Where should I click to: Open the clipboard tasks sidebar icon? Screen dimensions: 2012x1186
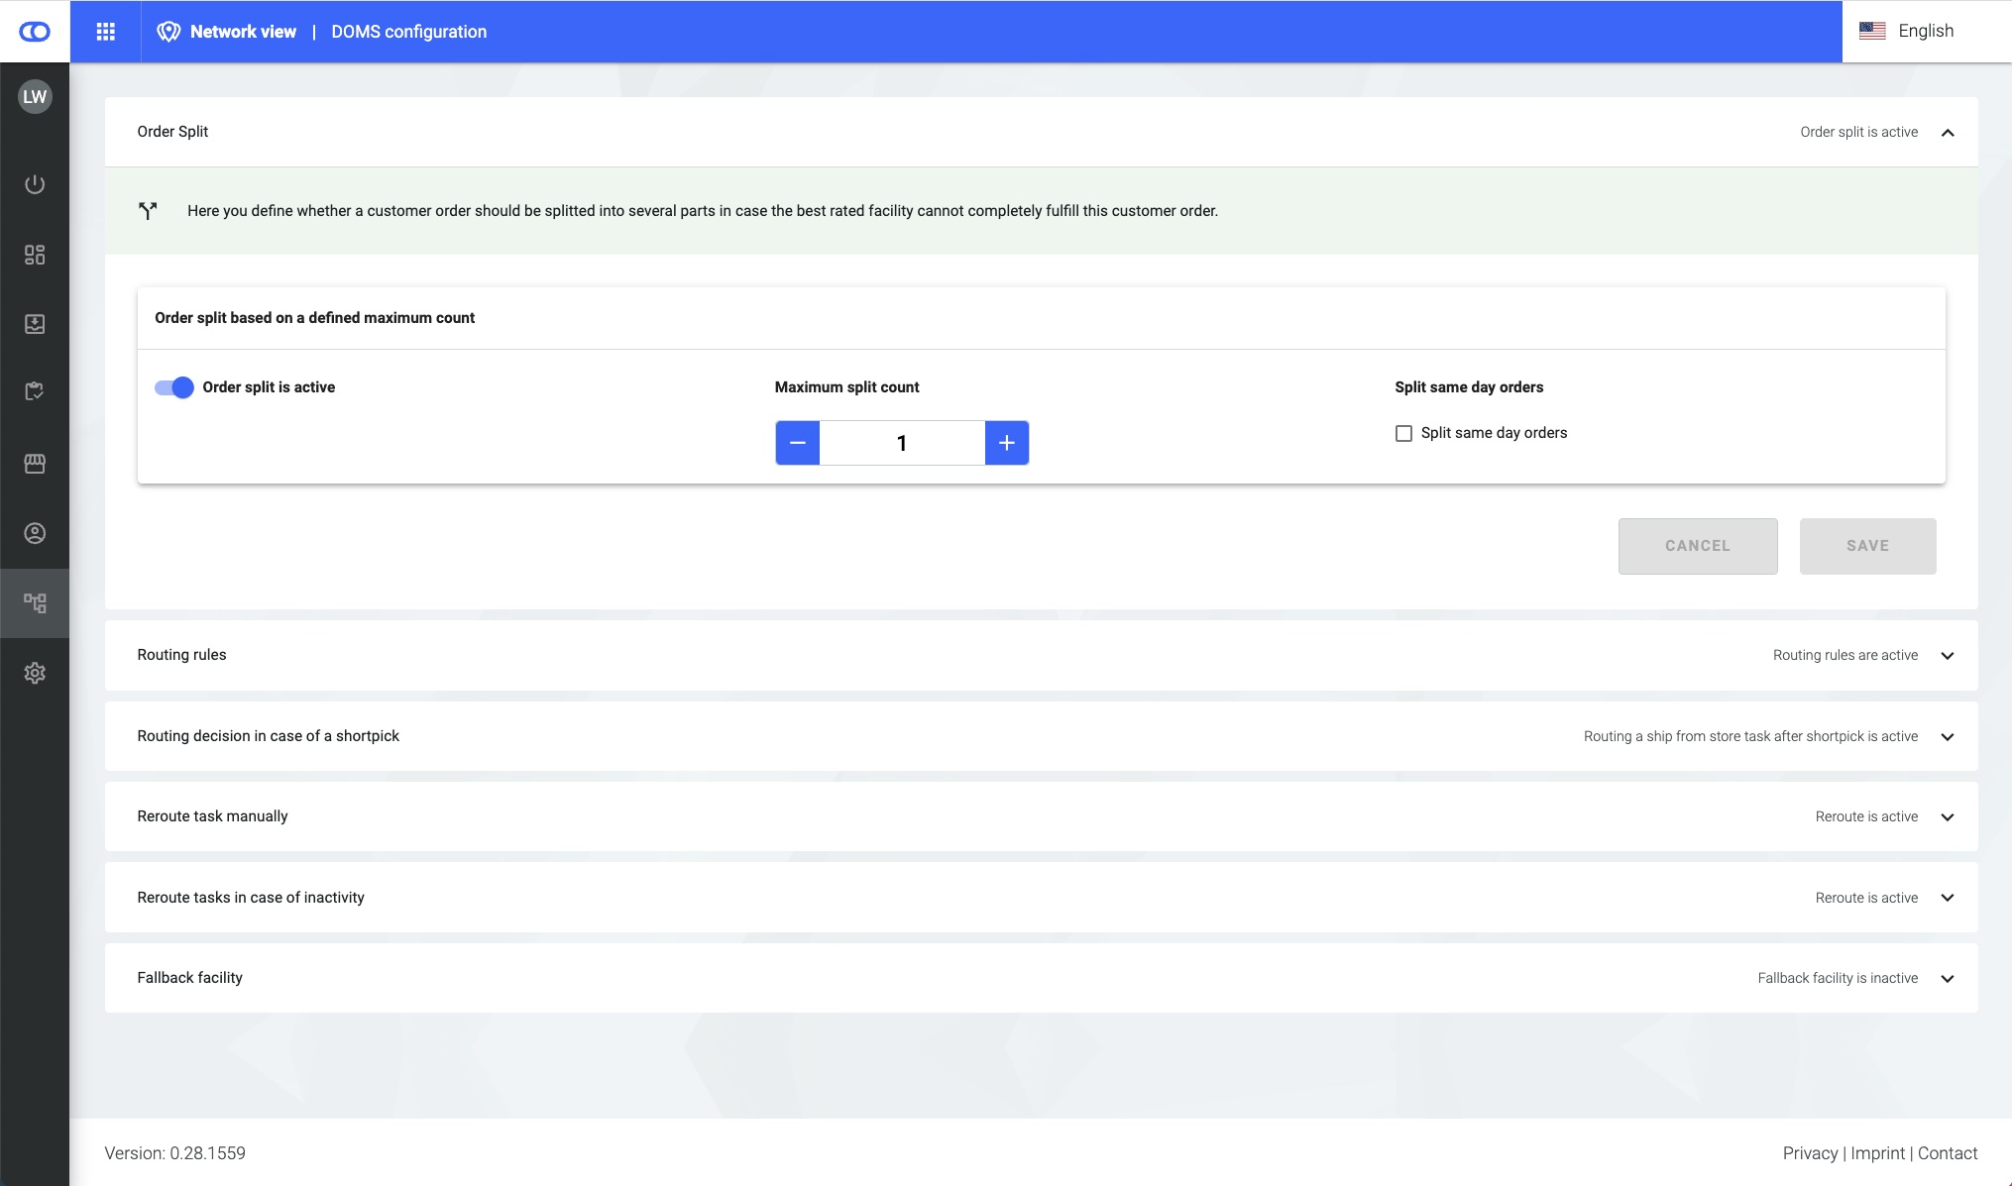[x=35, y=391]
